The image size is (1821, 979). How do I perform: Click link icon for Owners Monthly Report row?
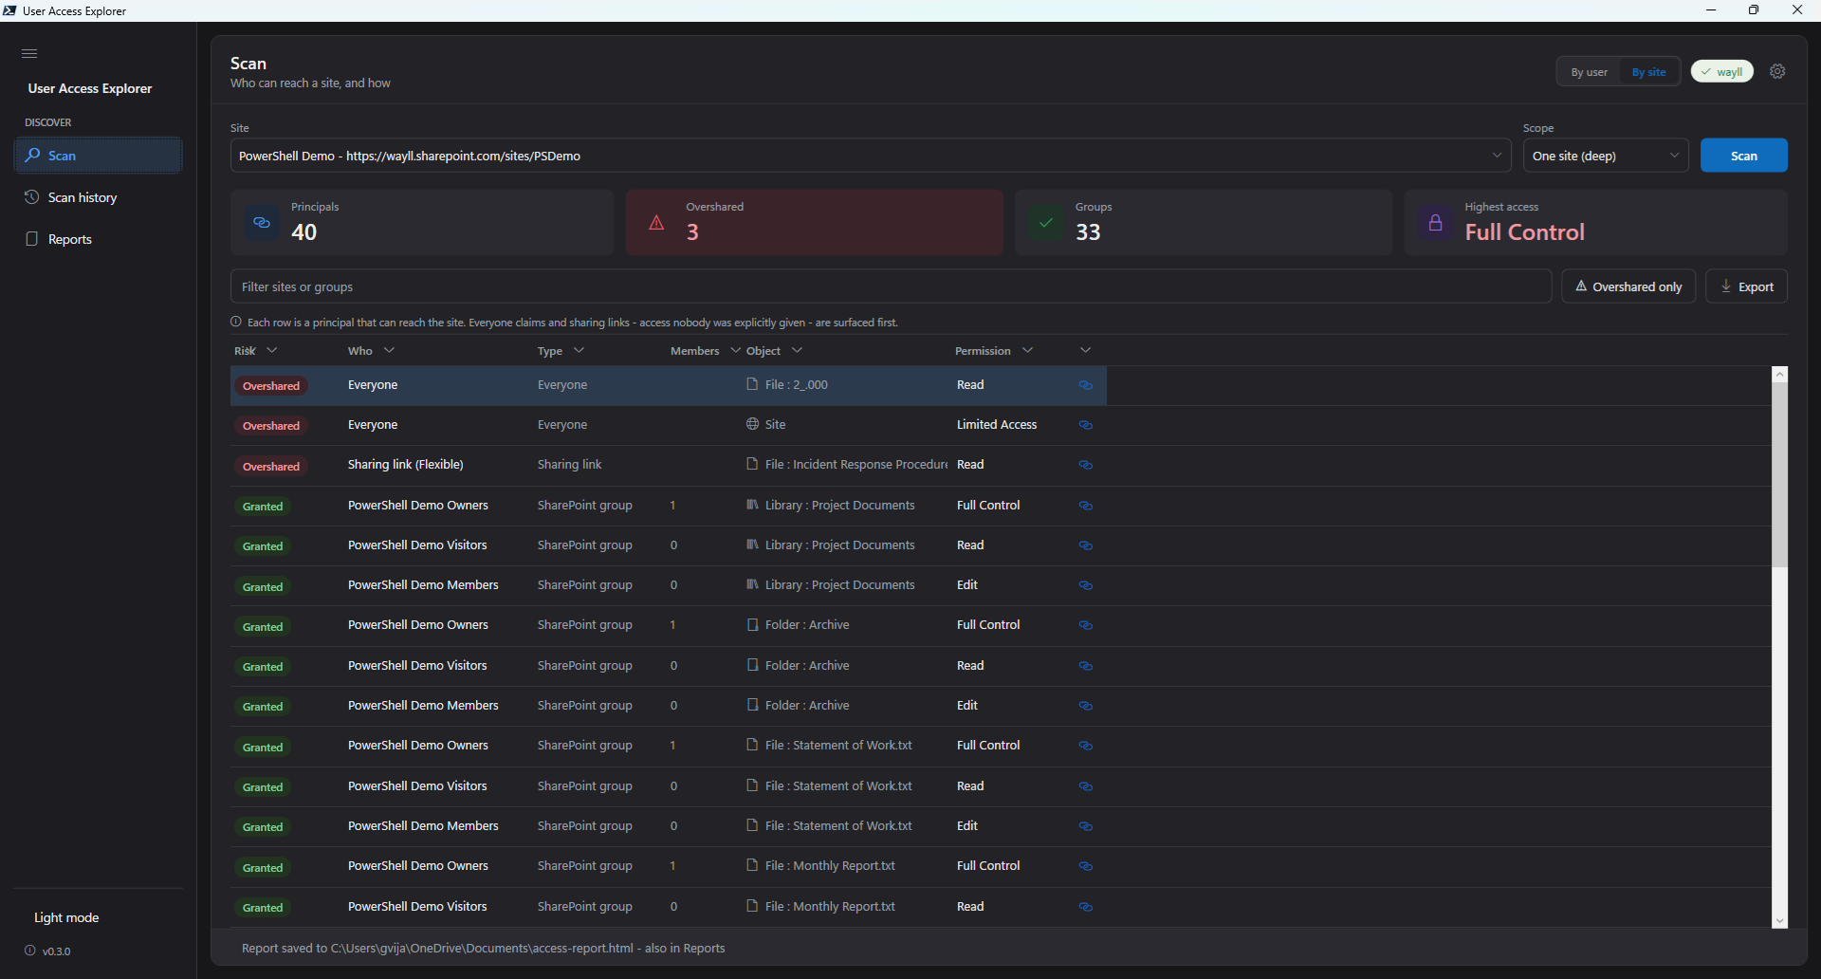(x=1086, y=866)
